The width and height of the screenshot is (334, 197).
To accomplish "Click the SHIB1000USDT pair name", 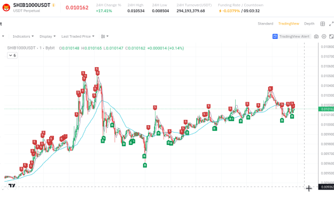I will [x=32, y=5].
